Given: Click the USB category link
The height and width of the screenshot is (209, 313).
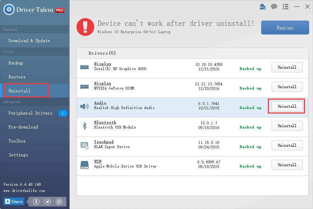Looking at the screenshot, I should pyautogui.click(x=98, y=161).
